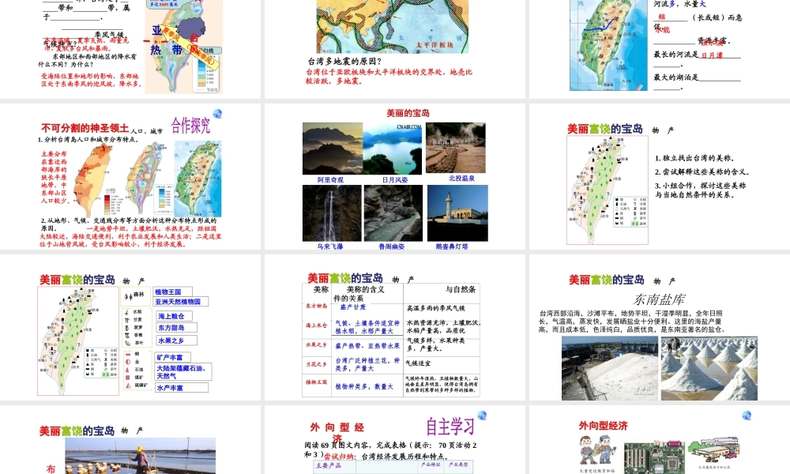Viewport: 790px width, 474px height.
Task: Select the 鲁阁幽姿 gorge photo
Action: [x=393, y=213]
